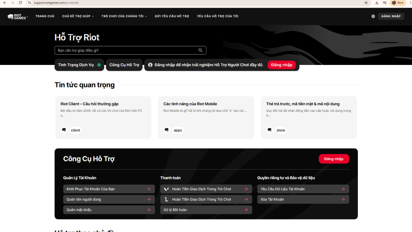Open Công Cụ Hỗ Trợ pill button
This screenshot has width=412, height=232.
pos(124,65)
